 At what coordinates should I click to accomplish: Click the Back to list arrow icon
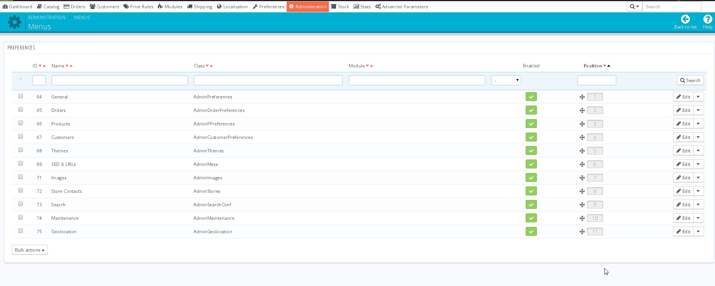click(685, 19)
